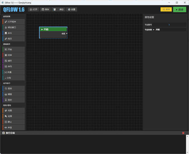Click the 开始 node's output connector port
Image resolution: width=189 pixels, height=154 pixels.
[67, 33]
